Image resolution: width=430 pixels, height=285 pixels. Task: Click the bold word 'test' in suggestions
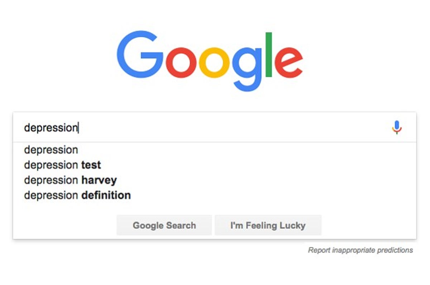[x=91, y=165]
